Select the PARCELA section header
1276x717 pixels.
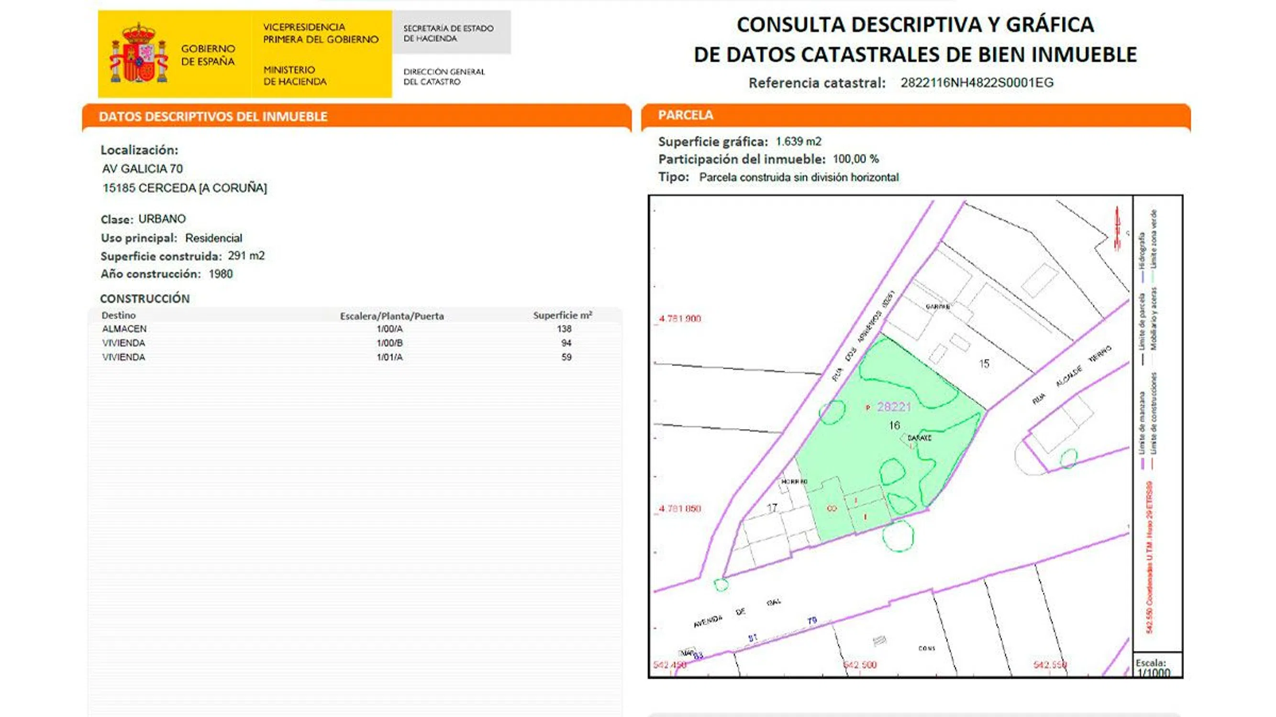coord(686,115)
